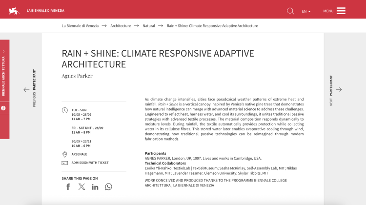Click the admission ticket icon
366x205 pixels.
click(65, 163)
